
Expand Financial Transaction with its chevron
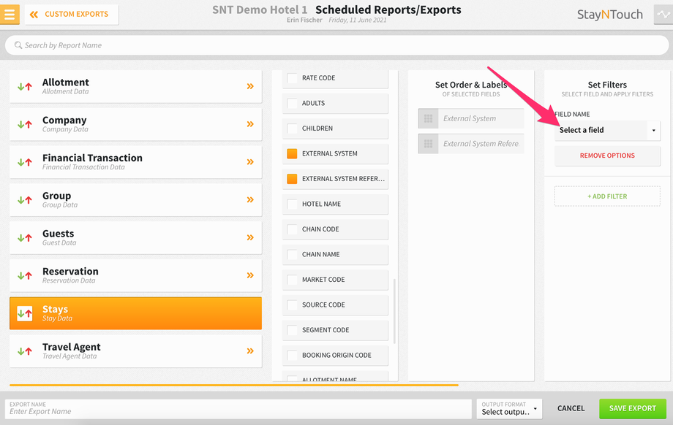click(250, 161)
